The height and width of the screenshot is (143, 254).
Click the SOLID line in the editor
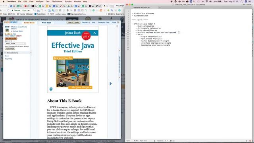tap(140, 35)
